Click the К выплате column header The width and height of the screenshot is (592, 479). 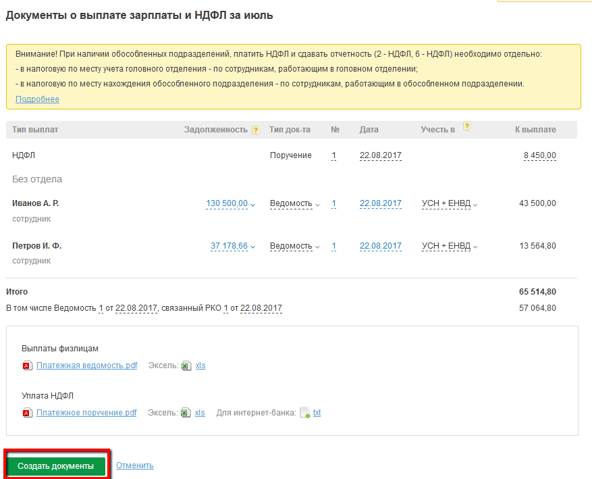click(x=535, y=130)
